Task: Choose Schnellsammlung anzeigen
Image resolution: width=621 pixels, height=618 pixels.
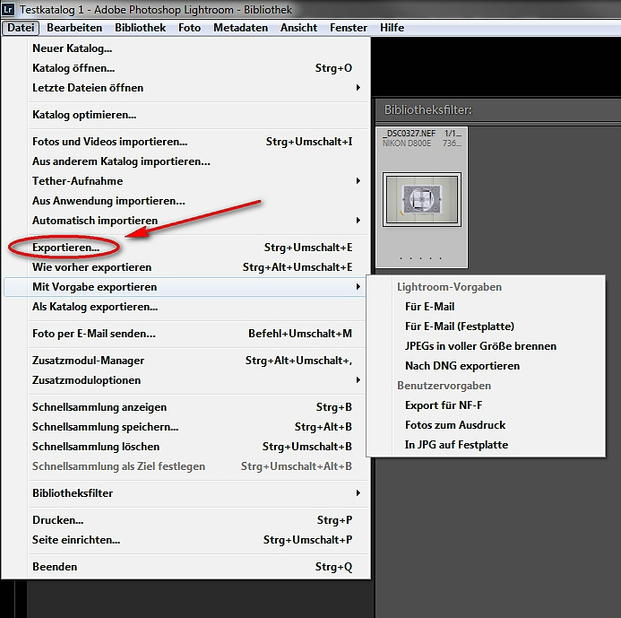Action: click(x=185, y=407)
